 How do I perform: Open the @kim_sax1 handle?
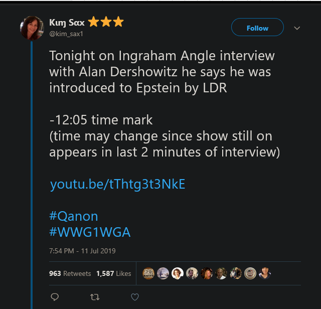[x=66, y=34]
